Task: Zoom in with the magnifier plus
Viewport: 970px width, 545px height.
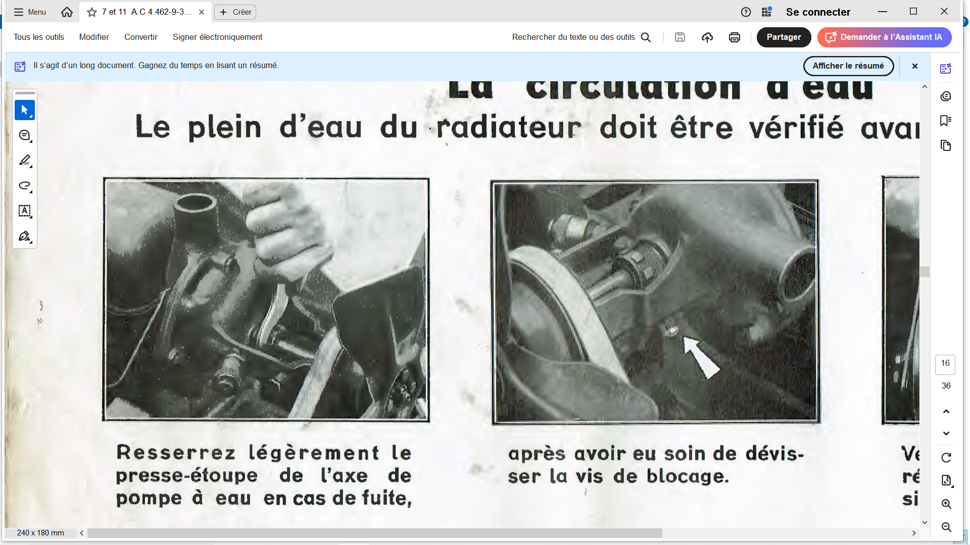Action: [946, 504]
